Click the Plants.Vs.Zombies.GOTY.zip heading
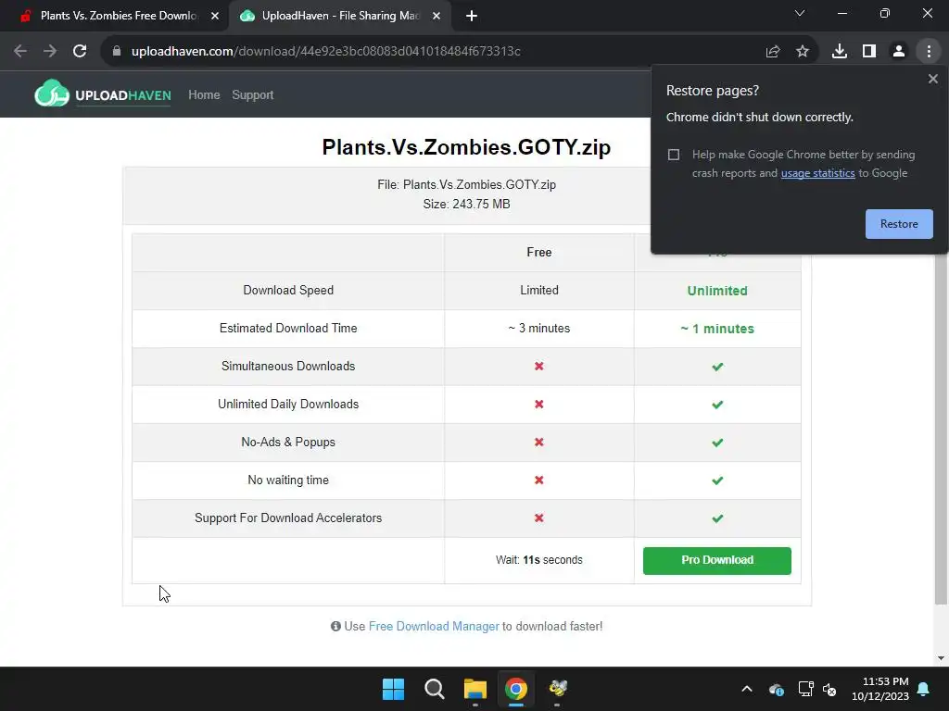 (x=466, y=147)
